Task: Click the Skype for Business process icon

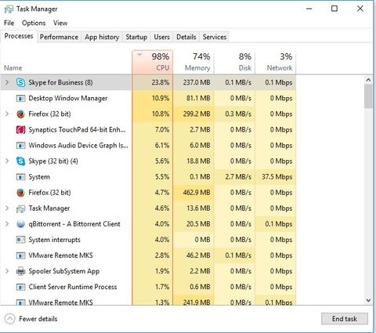Action: (20, 82)
